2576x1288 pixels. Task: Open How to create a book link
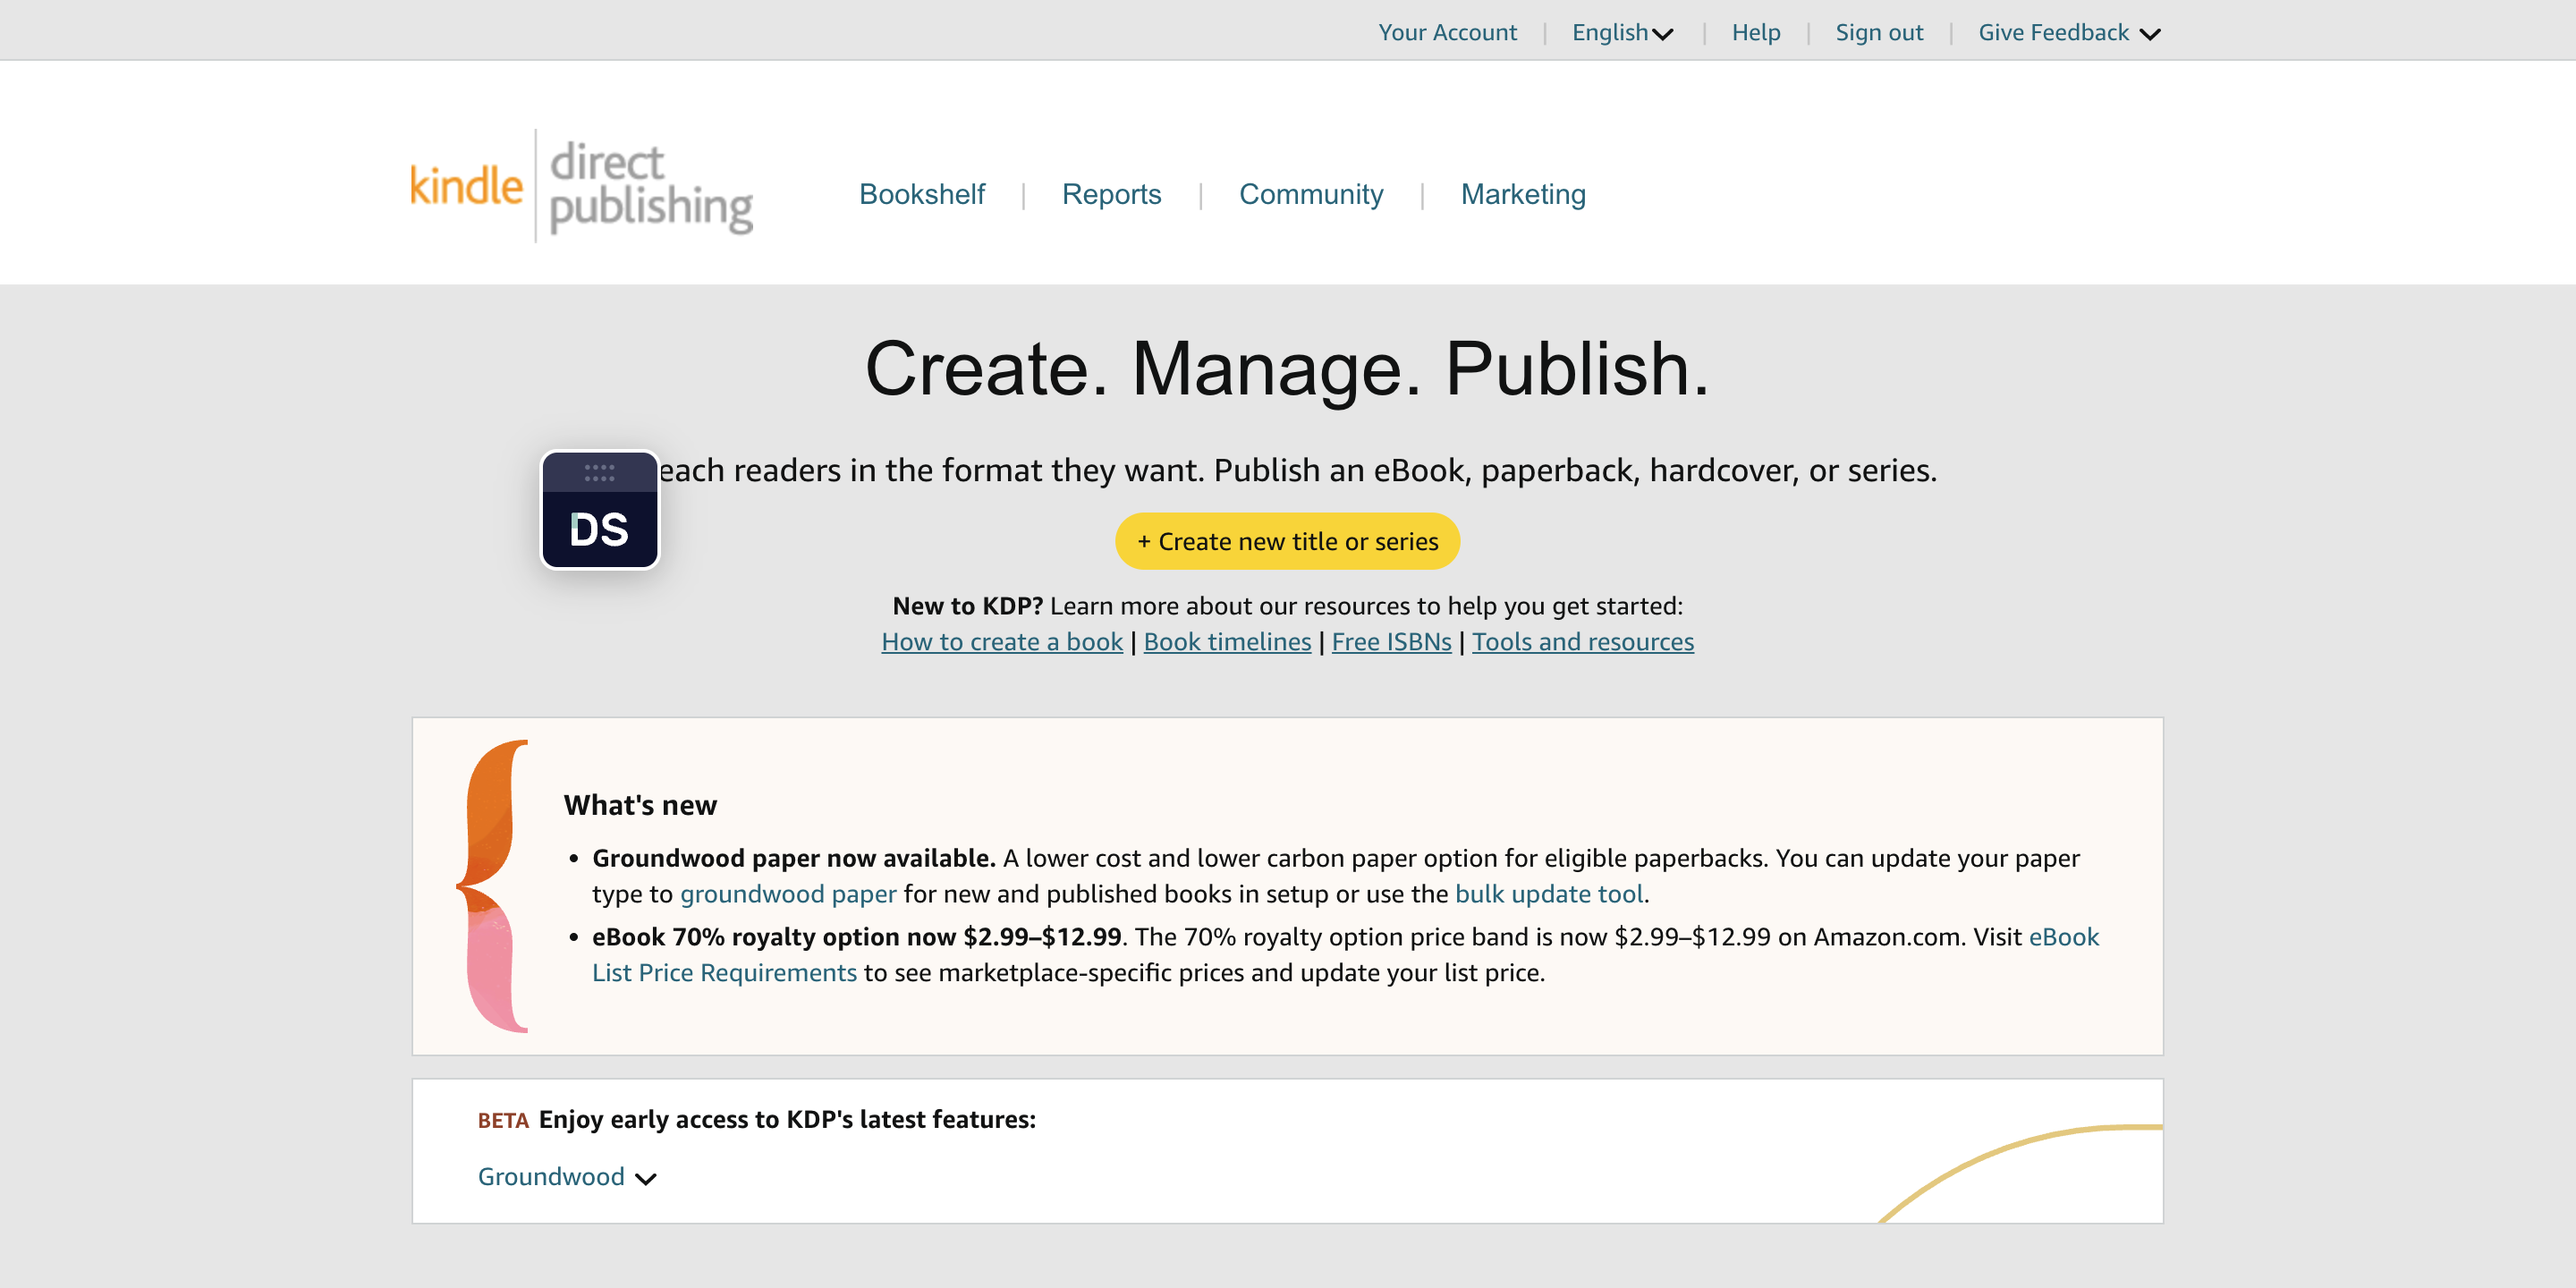click(1002, 642)
